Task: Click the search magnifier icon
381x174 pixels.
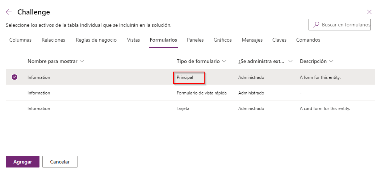Action: coord(316,25)
